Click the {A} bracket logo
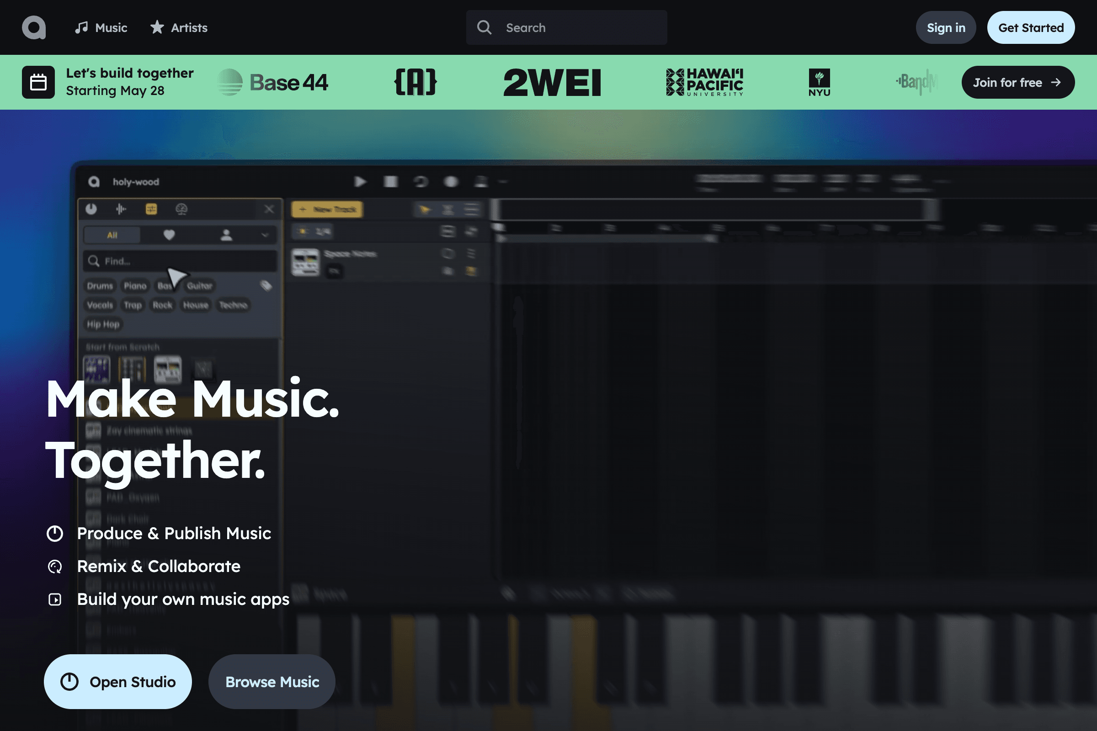The image size is (1097, 731). pos(415,82)
